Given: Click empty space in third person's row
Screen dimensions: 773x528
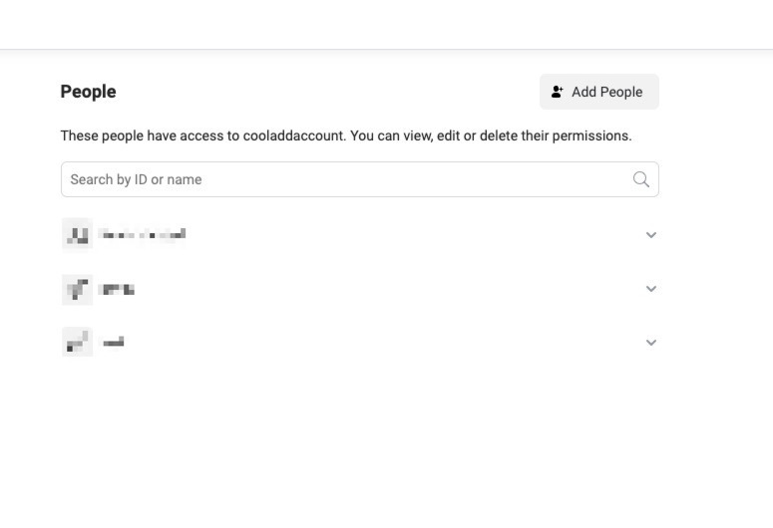Looking at the screenshot, I should pos(399,343).
